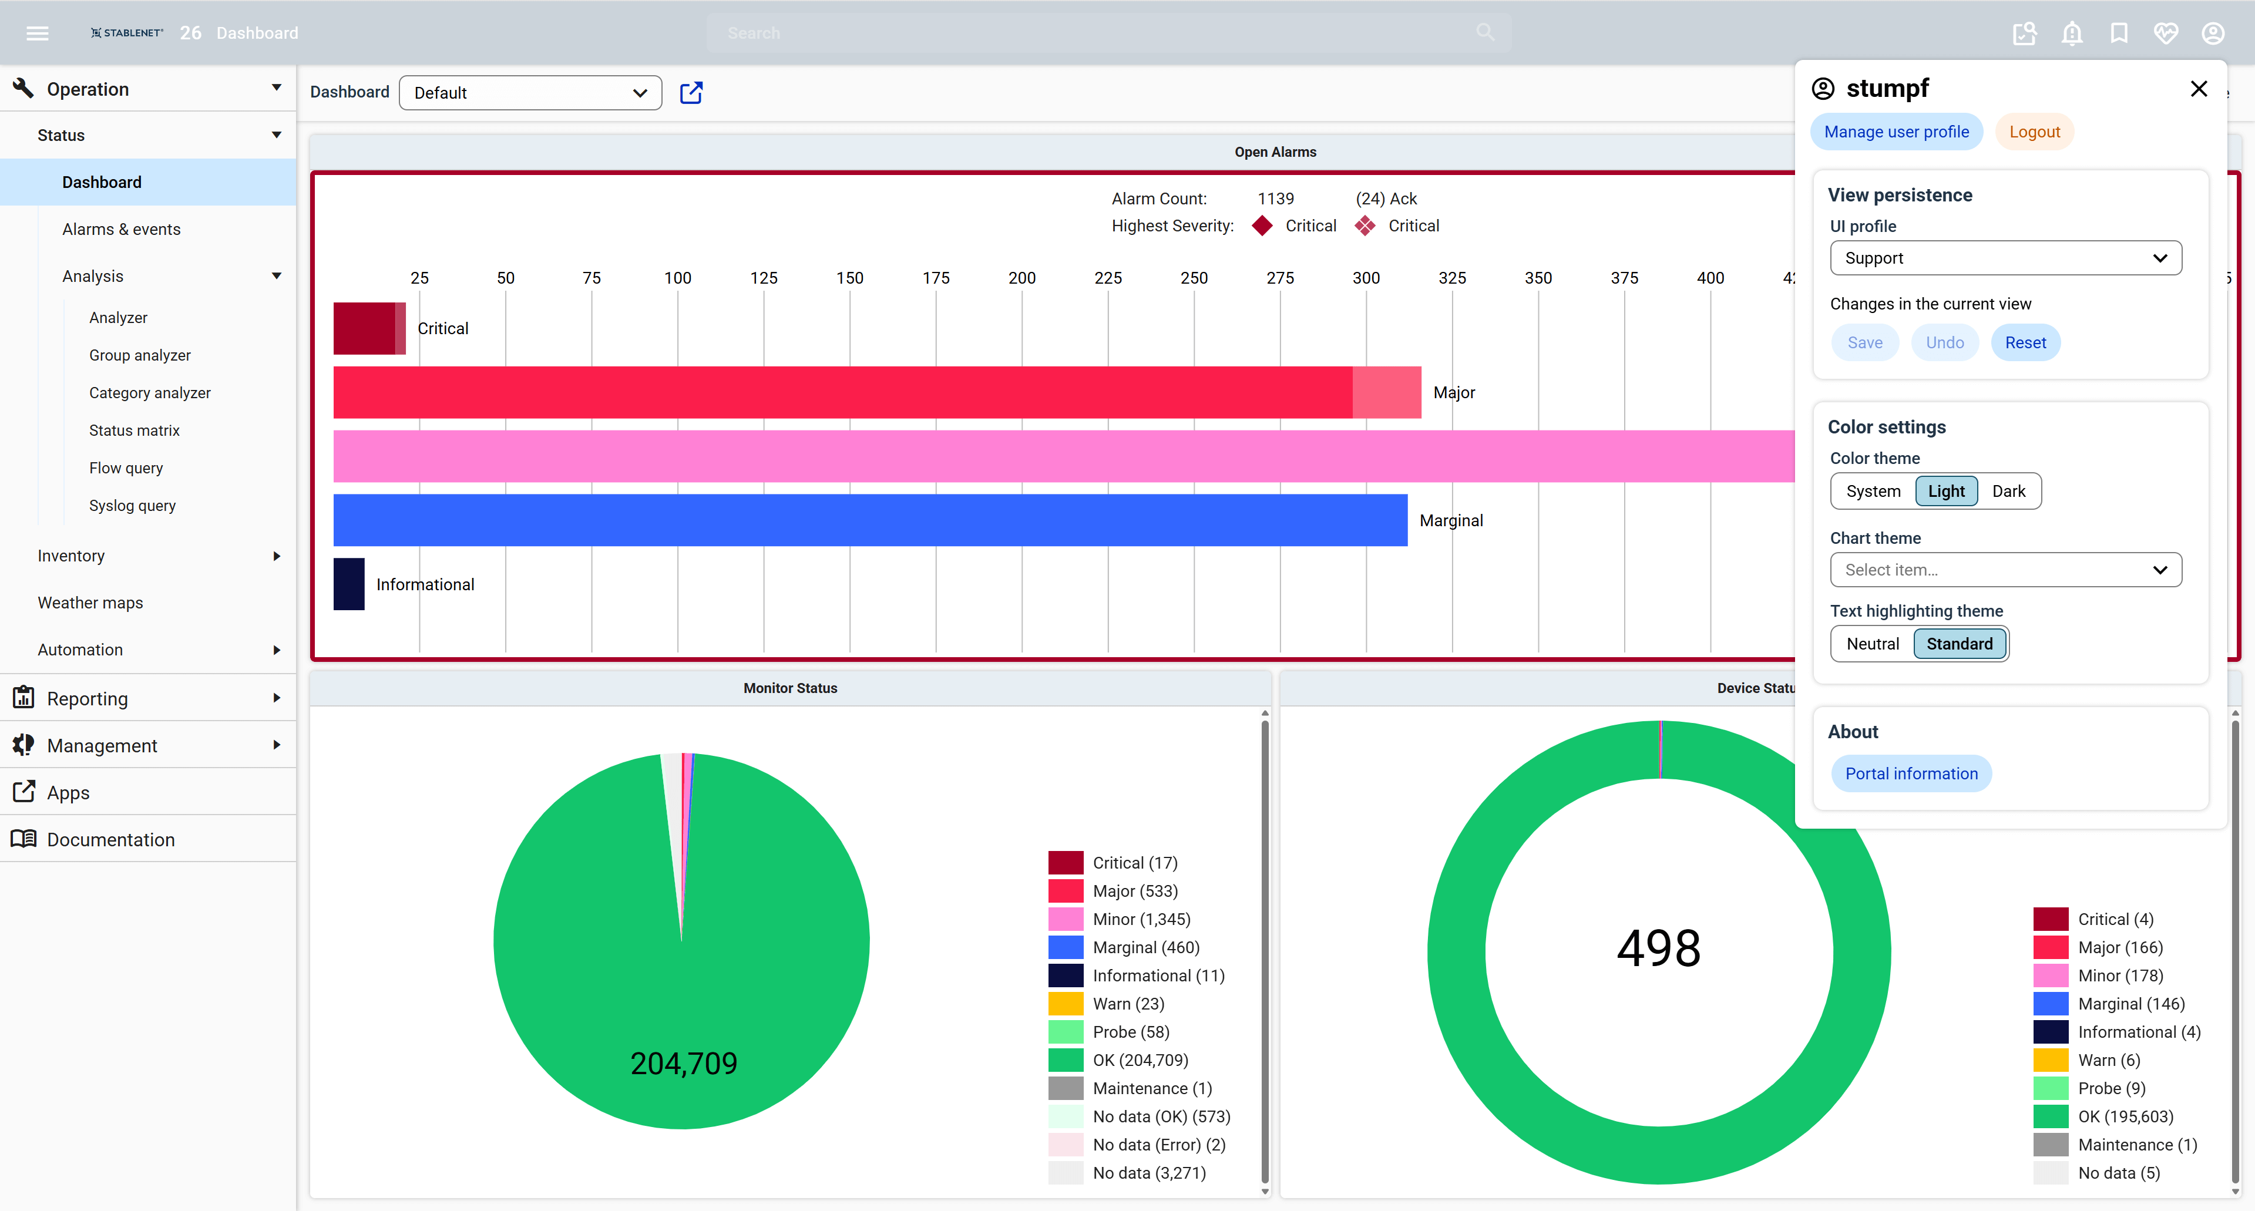Viewport: 2255px width, 1211px height.
Task: Click the alarm bell notification icon
Action: click(x=2071, y=33)
